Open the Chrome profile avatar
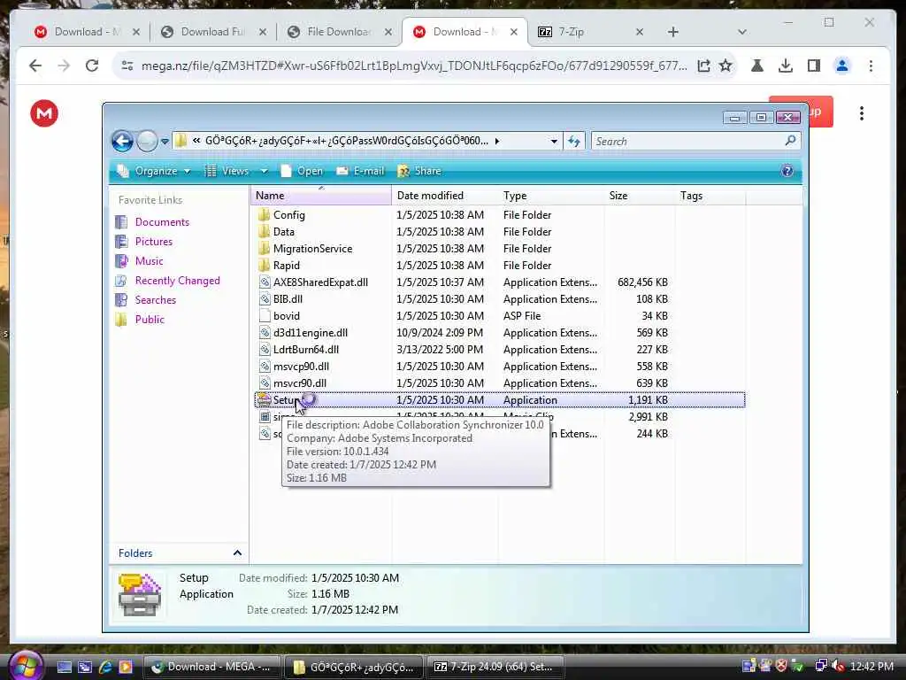Screen dimensions: 906x680 pyautogui.click(x=842, y=66)
